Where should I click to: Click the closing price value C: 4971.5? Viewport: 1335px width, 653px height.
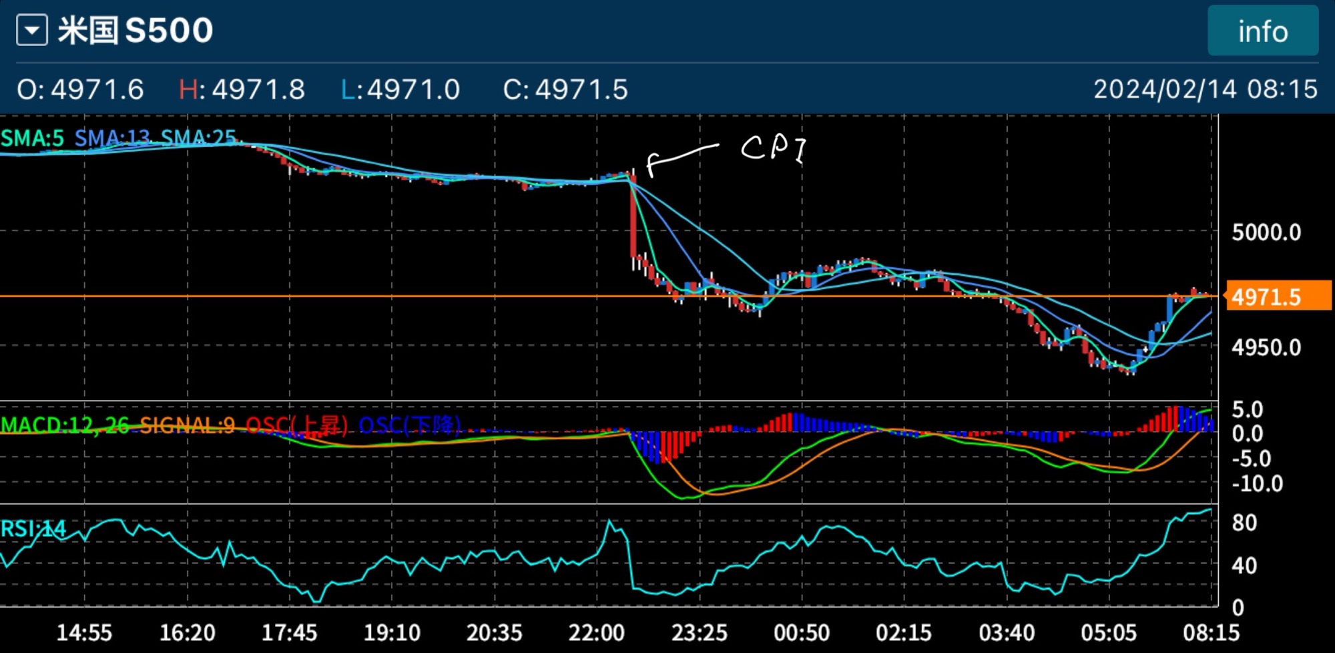coord(565,89)
